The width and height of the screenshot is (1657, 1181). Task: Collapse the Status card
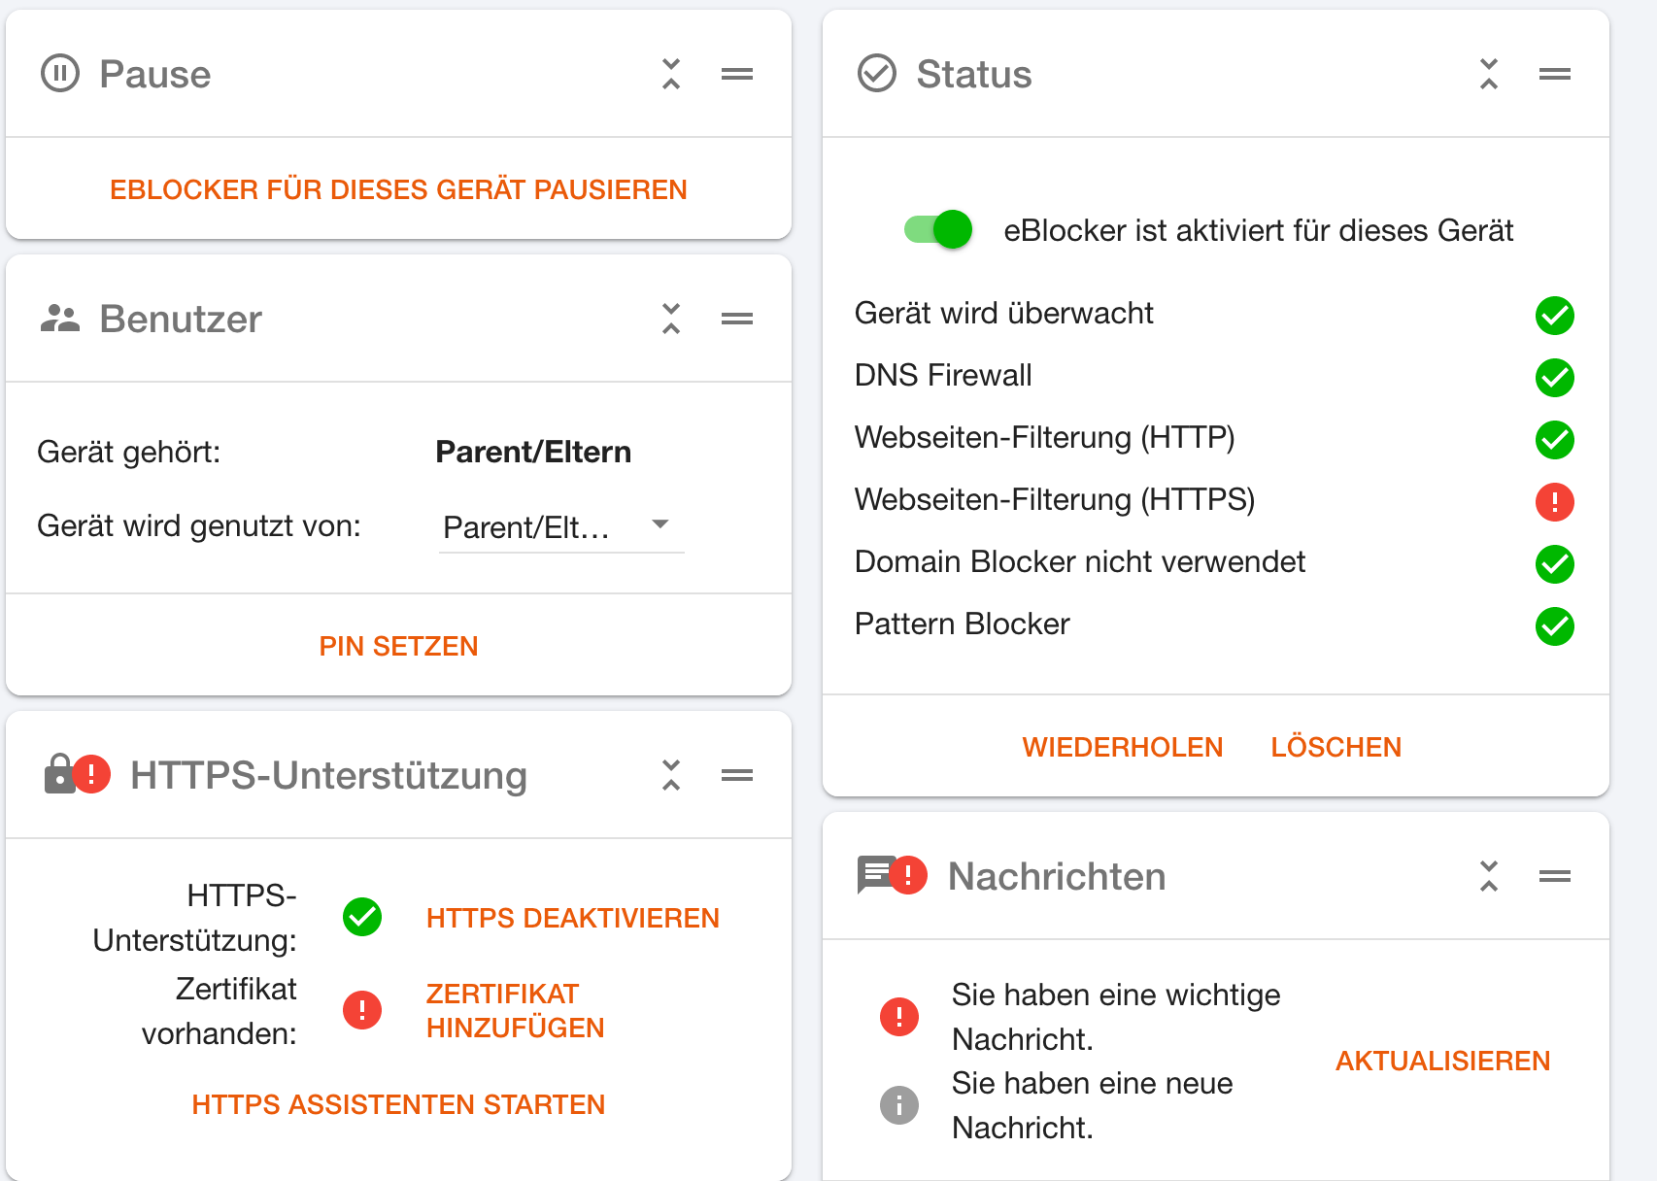click(1489, 74)
